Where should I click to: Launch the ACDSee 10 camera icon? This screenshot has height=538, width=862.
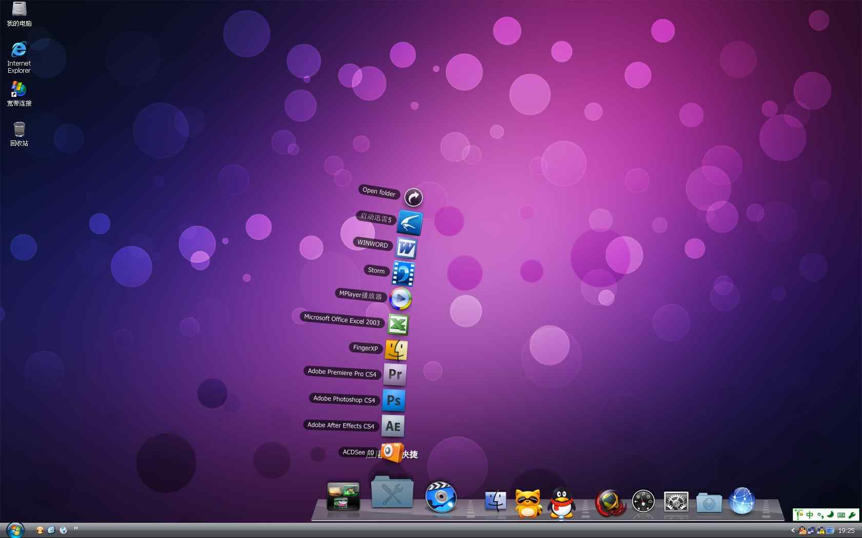(392, 452)
